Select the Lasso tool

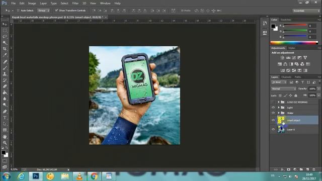point(5,37)
